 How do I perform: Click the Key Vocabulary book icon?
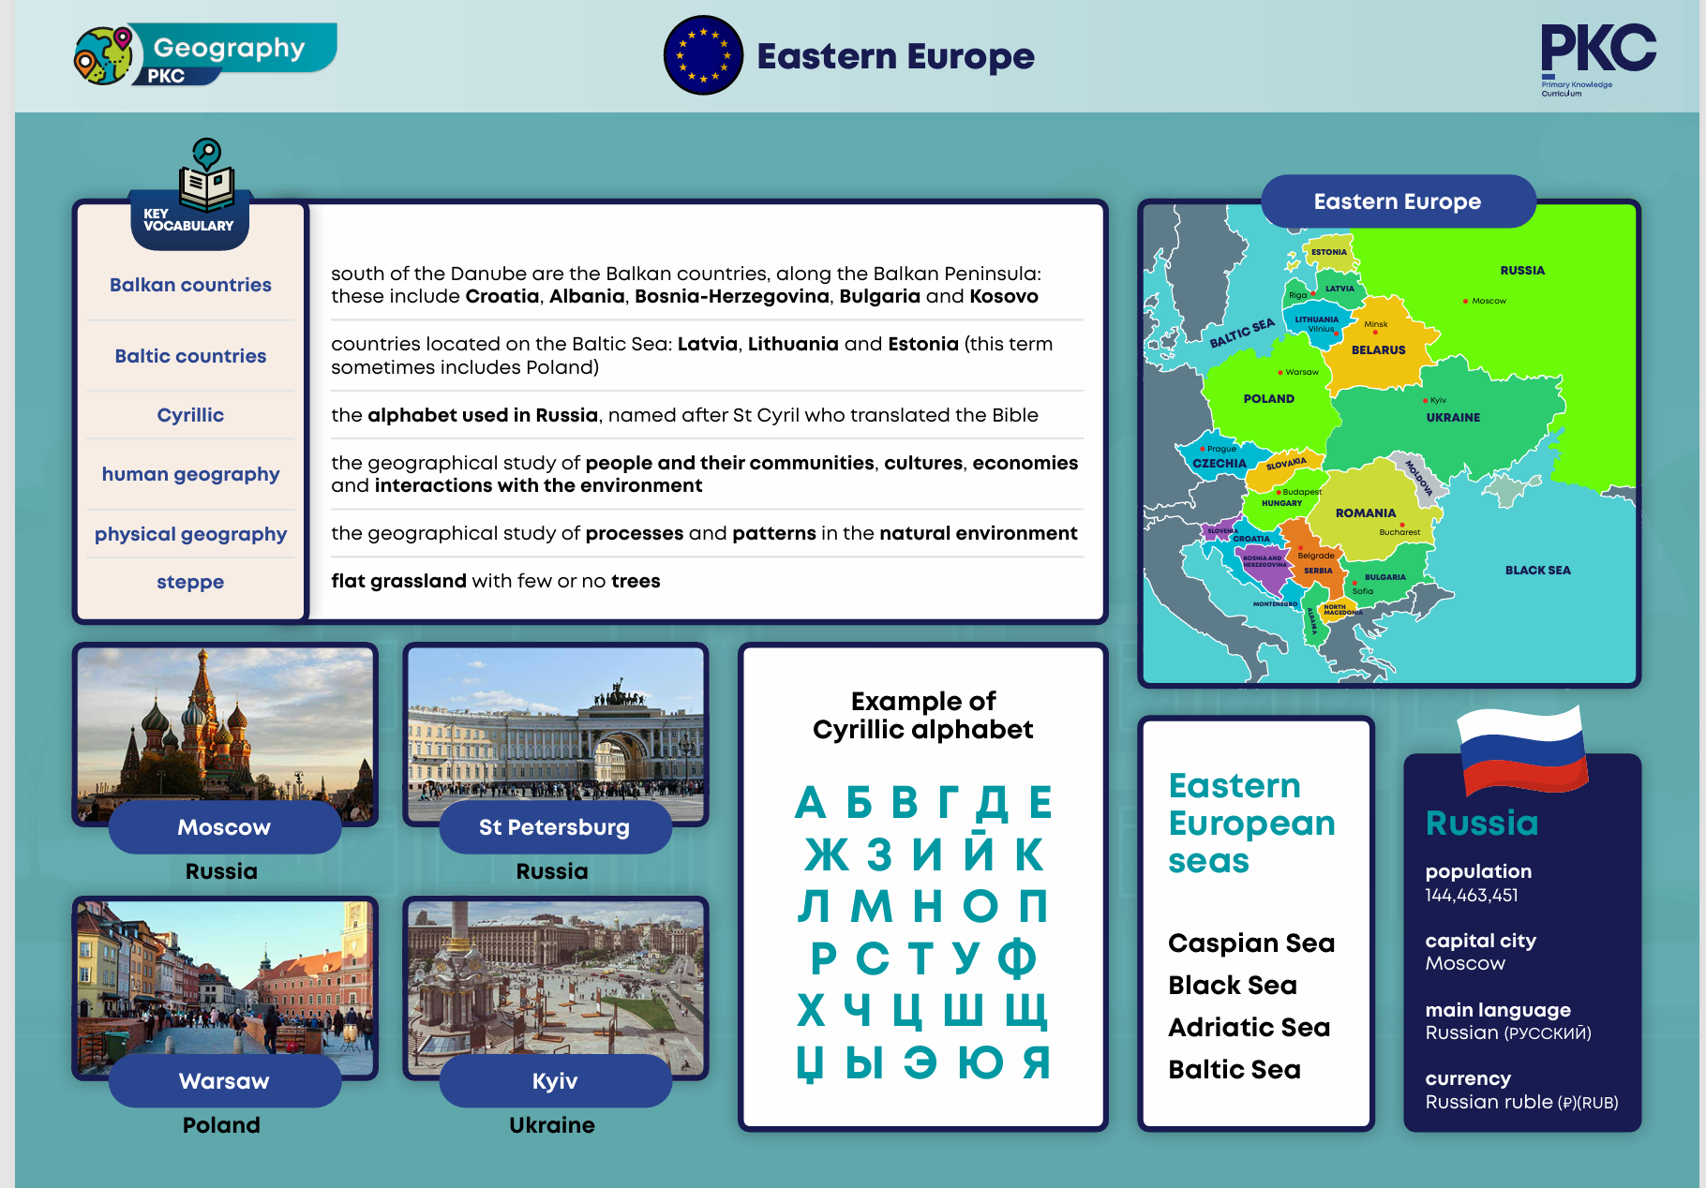click(207, 176)
